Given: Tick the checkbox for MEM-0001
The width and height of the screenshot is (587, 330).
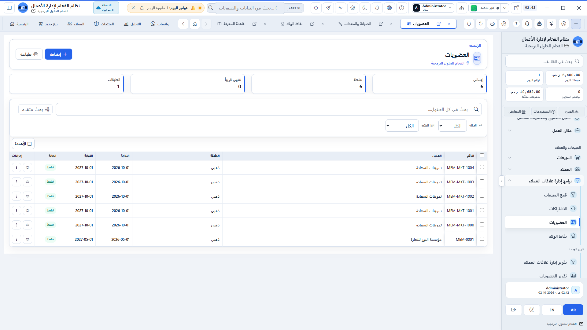Looking at the screenshot, I should coord(482,239).
